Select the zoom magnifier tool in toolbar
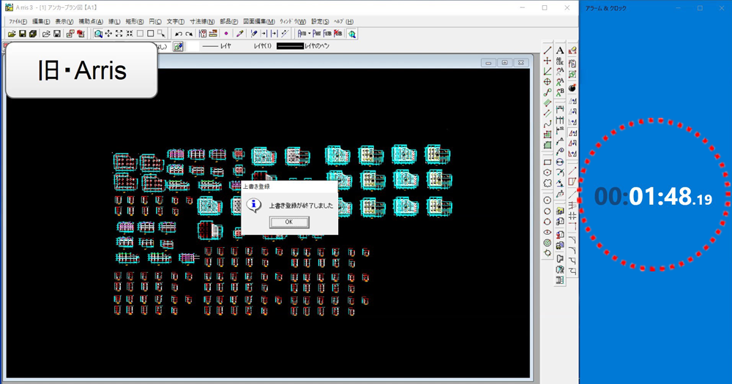Image resolution: width=732 pixels, height=384 pixels. [98, 34]
